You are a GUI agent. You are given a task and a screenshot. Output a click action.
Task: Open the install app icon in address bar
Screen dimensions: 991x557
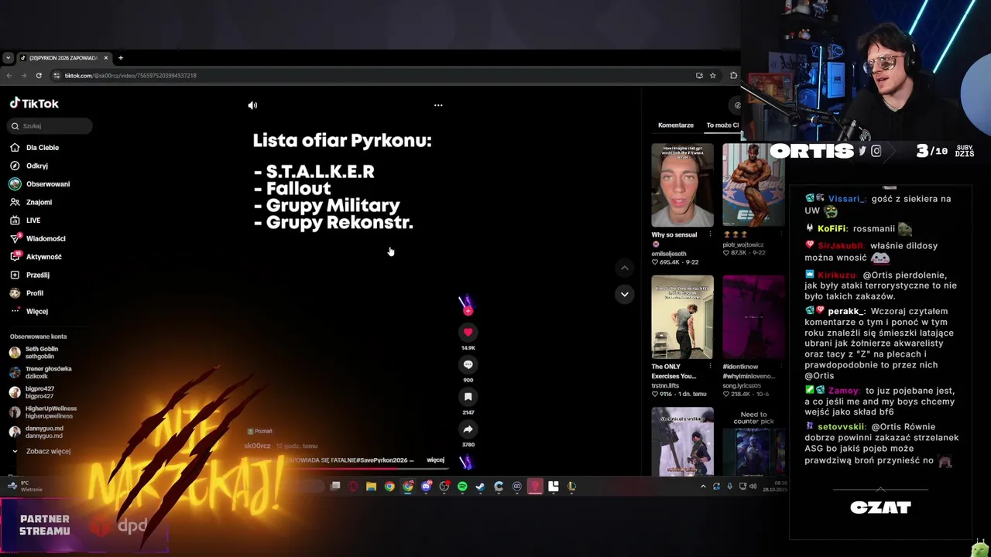point(699,75)
